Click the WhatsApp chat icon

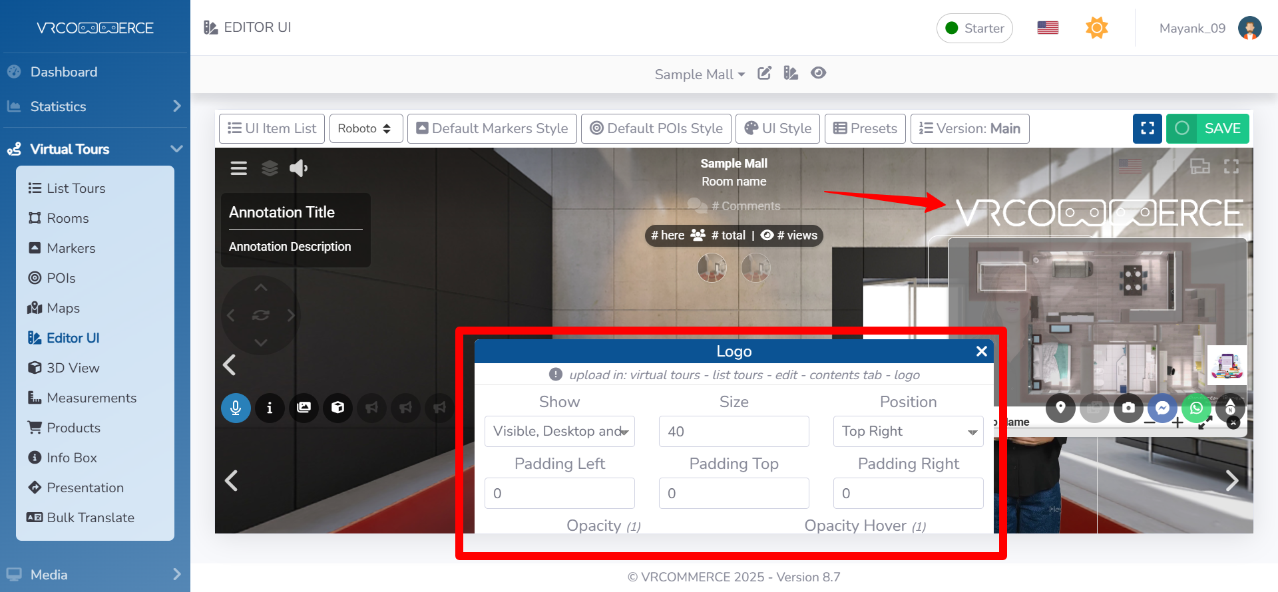tap(1196, 408)
